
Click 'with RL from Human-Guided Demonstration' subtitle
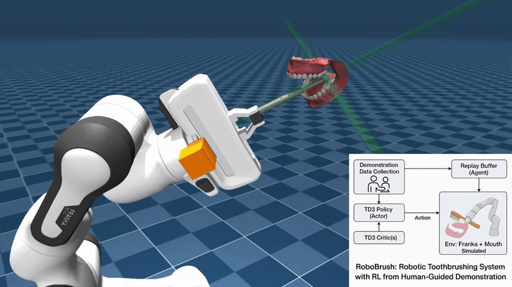pyautogui.click(x=430, y=277)
